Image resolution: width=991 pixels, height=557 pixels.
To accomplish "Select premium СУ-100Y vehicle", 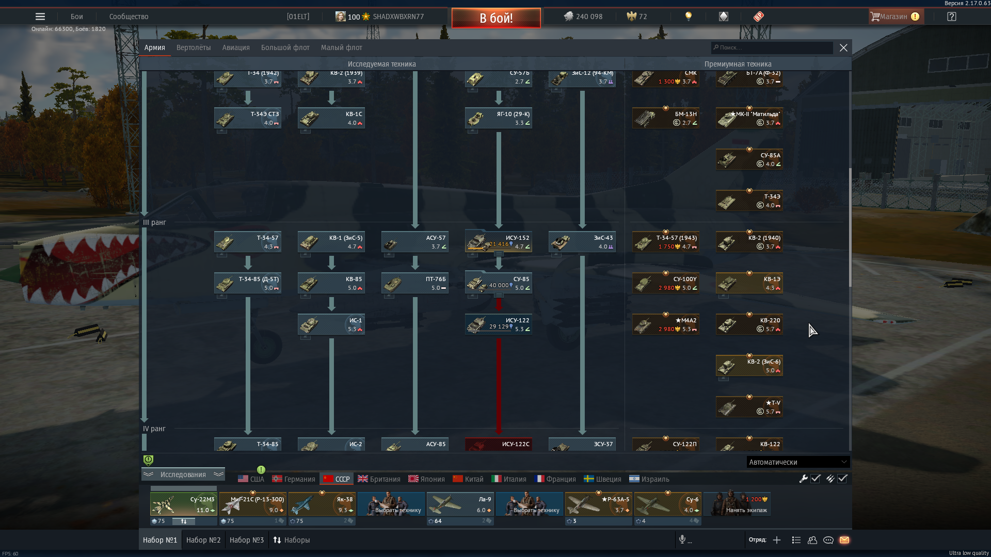I will 666,283.
